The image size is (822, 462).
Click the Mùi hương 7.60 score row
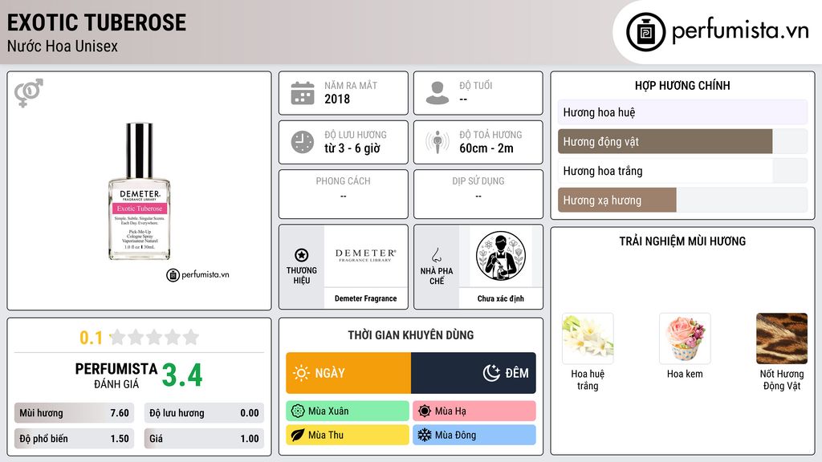[75, 413]
